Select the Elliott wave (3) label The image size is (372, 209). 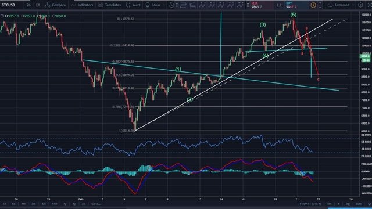(262, 24)
